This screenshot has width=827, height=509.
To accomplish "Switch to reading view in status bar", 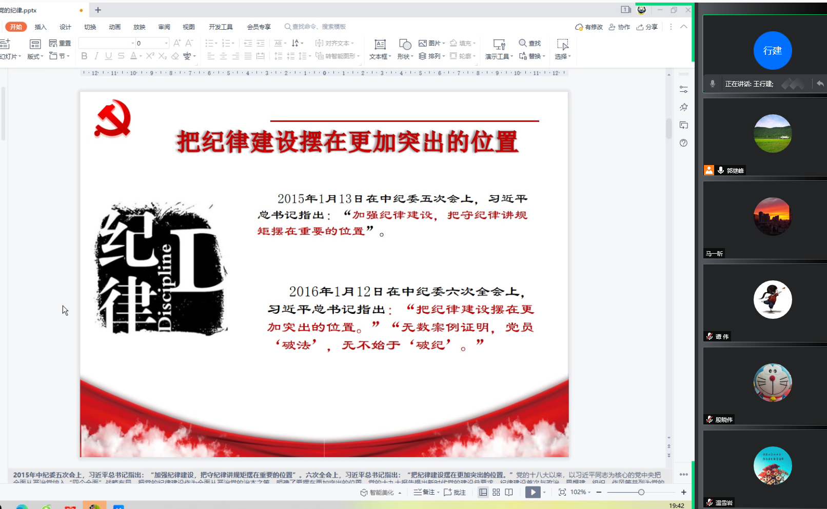I will pos(509,492).
